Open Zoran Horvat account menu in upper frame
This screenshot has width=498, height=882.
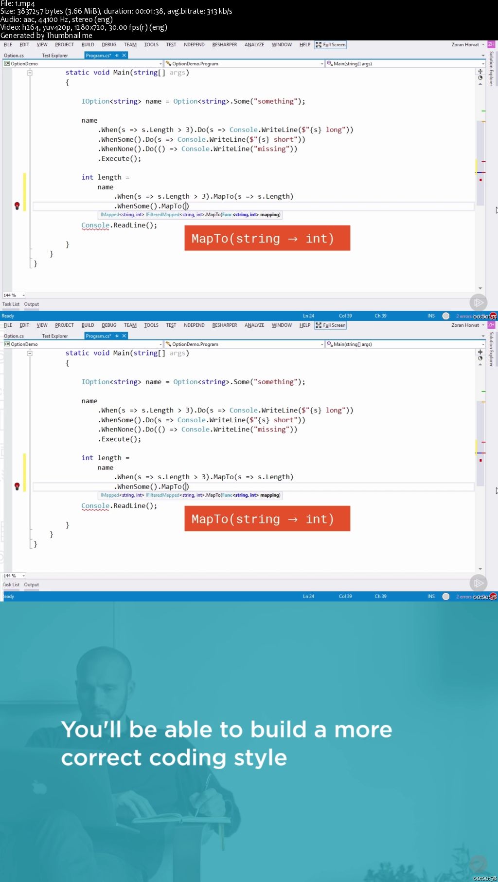click(x=468, y=45)
